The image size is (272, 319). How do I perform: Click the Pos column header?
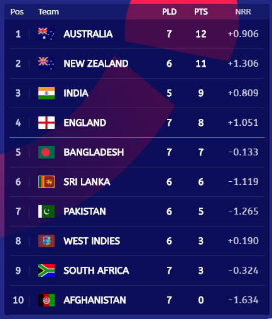pos(17,12)
